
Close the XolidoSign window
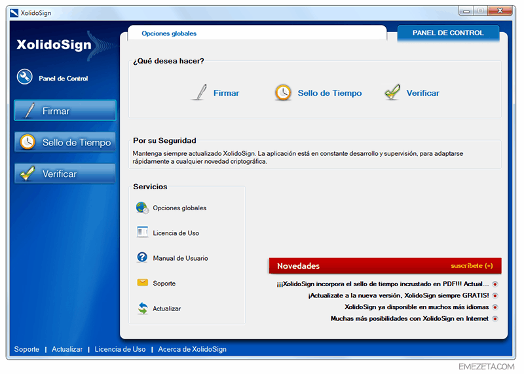(x=500, y=11)
